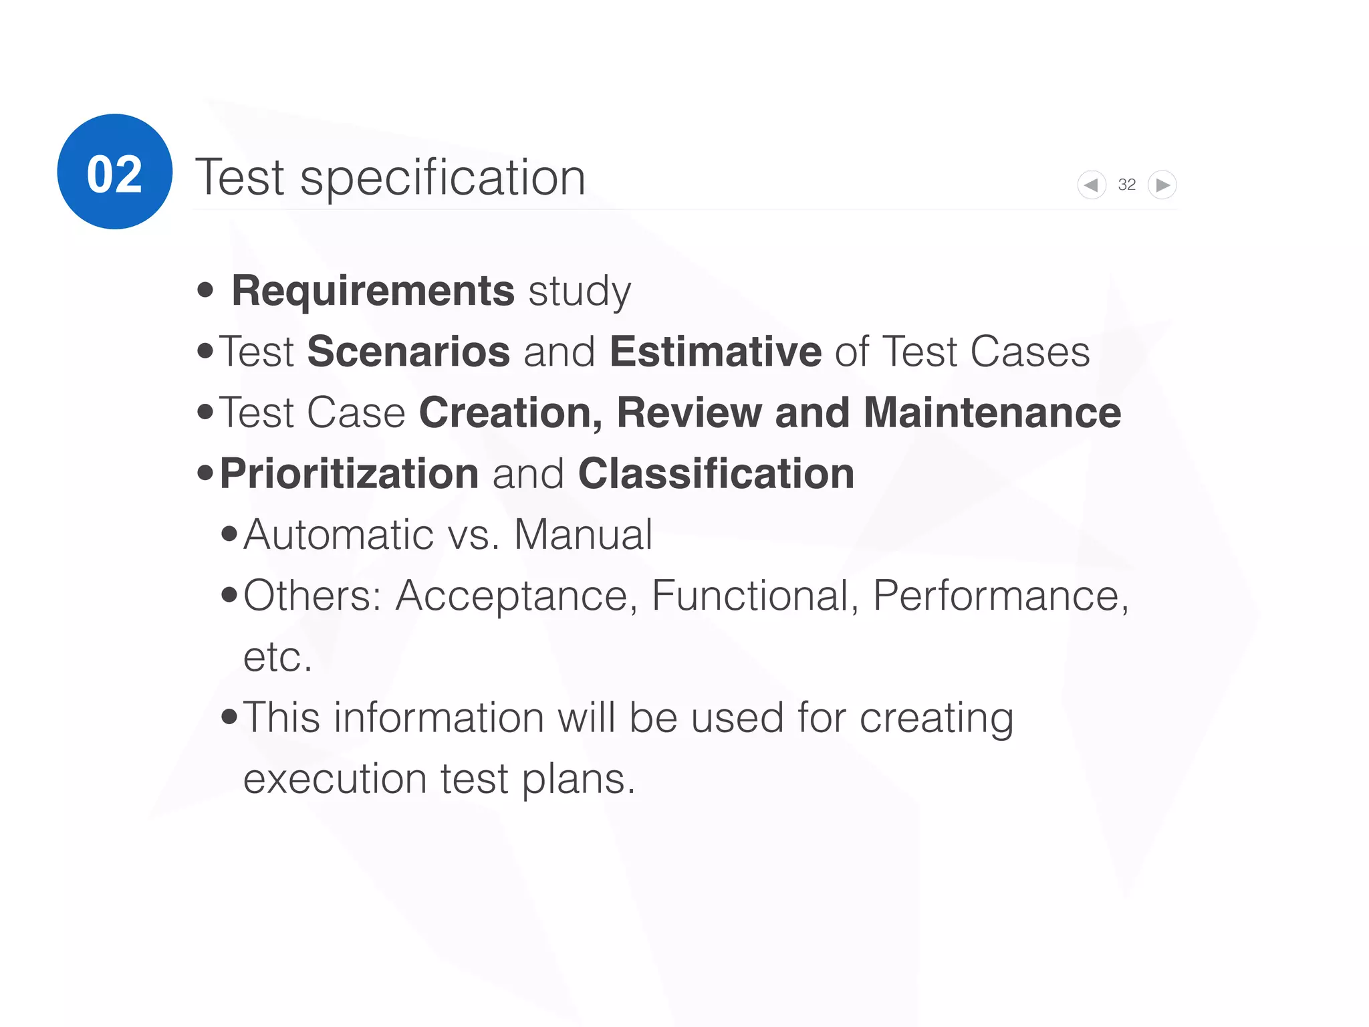Click the etc. continuation line
The image size is (1369, 1027).
(277, 657)
